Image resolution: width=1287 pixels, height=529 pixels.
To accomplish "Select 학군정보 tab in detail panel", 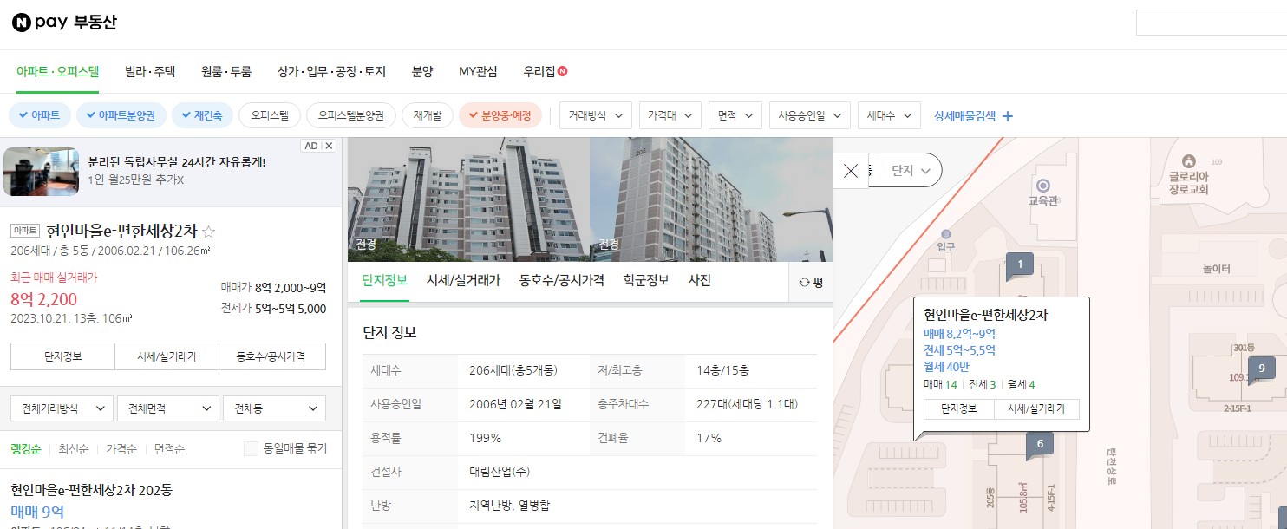I will tap(646, 281).
